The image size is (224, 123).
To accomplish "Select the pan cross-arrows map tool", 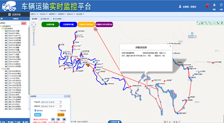I will pyautogui.click(x=214, y=23).
